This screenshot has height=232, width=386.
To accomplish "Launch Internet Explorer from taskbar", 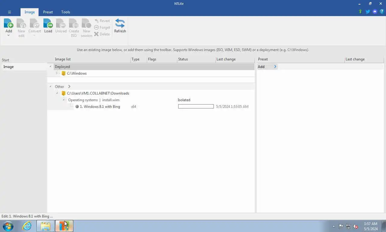I will point(27,226).
